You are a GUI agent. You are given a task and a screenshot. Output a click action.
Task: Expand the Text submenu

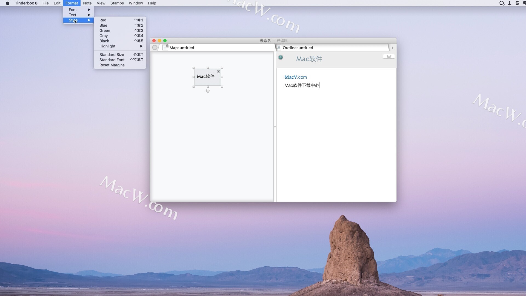[78, 15]
